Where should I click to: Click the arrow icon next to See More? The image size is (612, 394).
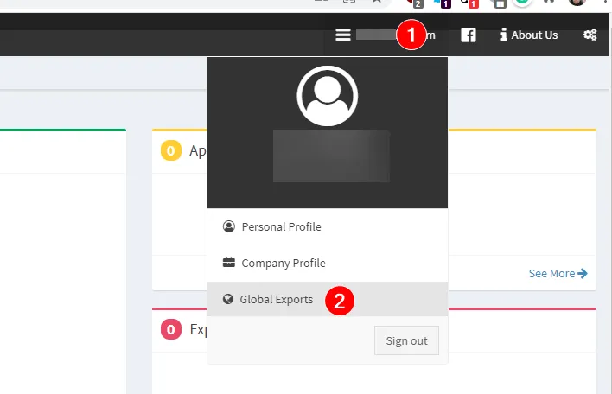pyautogui.click(x=583, y=273)
